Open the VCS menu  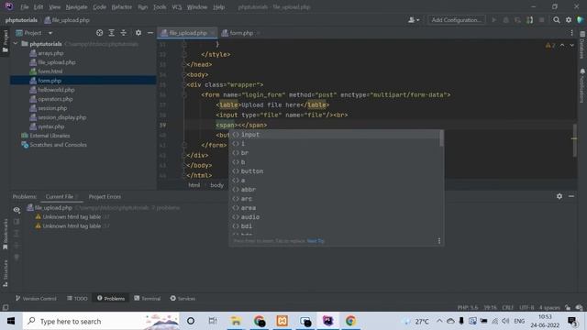[x=177, y=7]
